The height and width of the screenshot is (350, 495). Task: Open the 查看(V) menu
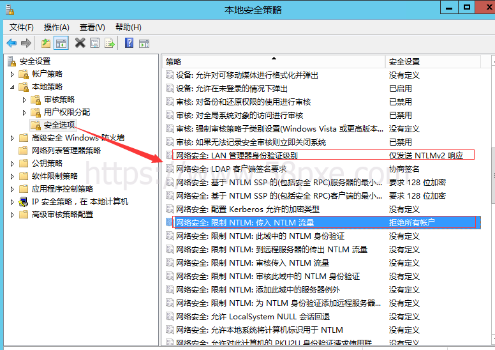coord(92,27)
